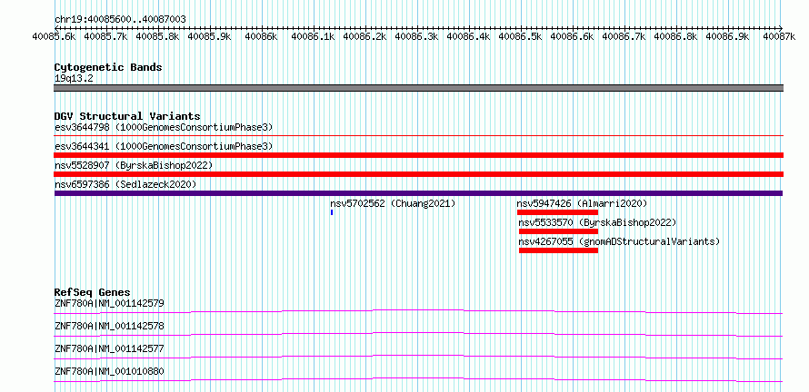
Task: Click the magenta NM_001142578 gene line
Action: [418, 334]
